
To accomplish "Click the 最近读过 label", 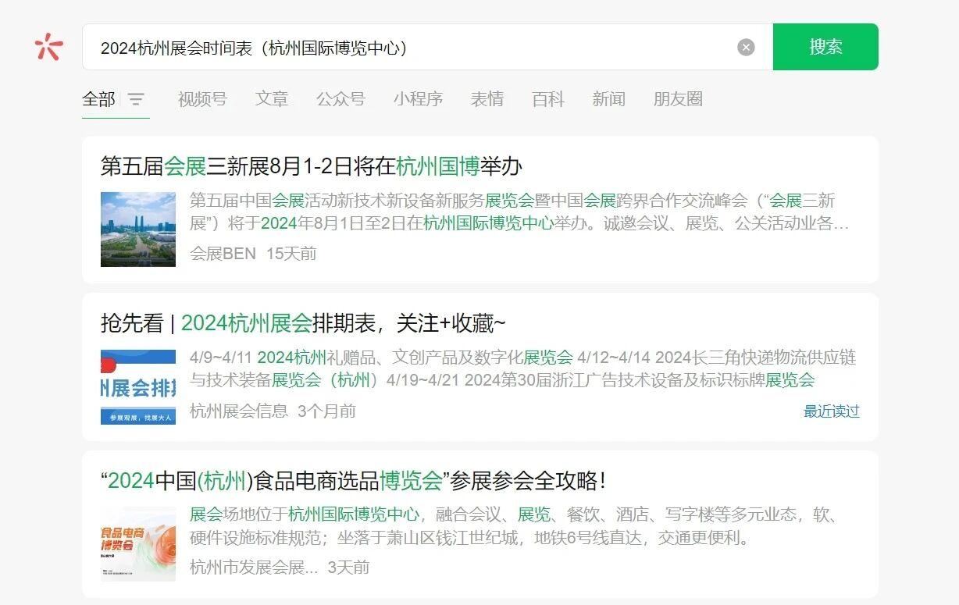I will pyautogui.click(x=832, y=411).
